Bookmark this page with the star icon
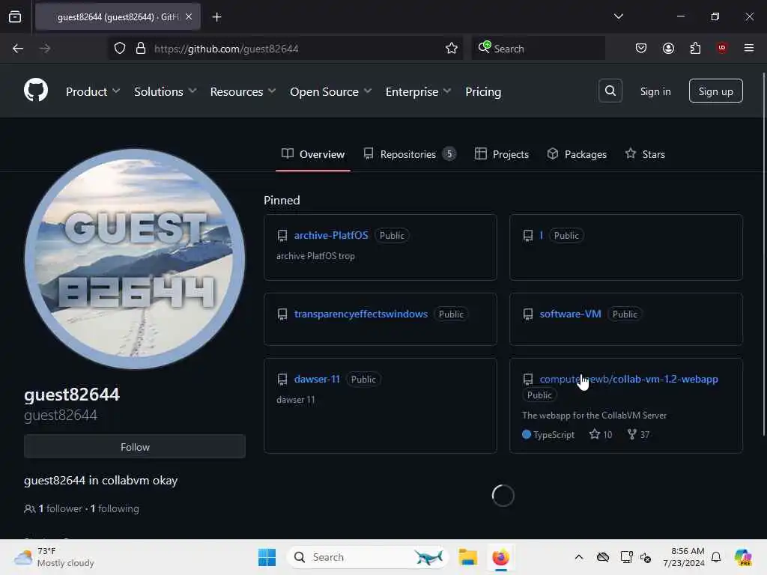Screen dimensions: 767x575 (451, 49)
